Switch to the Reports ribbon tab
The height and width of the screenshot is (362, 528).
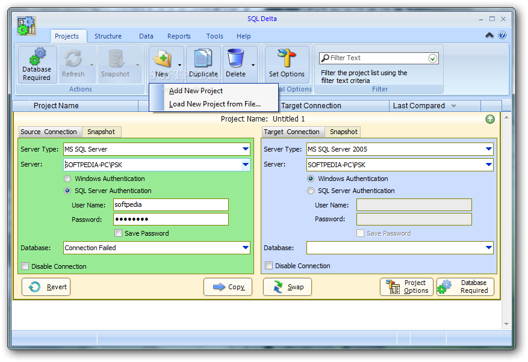click(x=179, y=36)
